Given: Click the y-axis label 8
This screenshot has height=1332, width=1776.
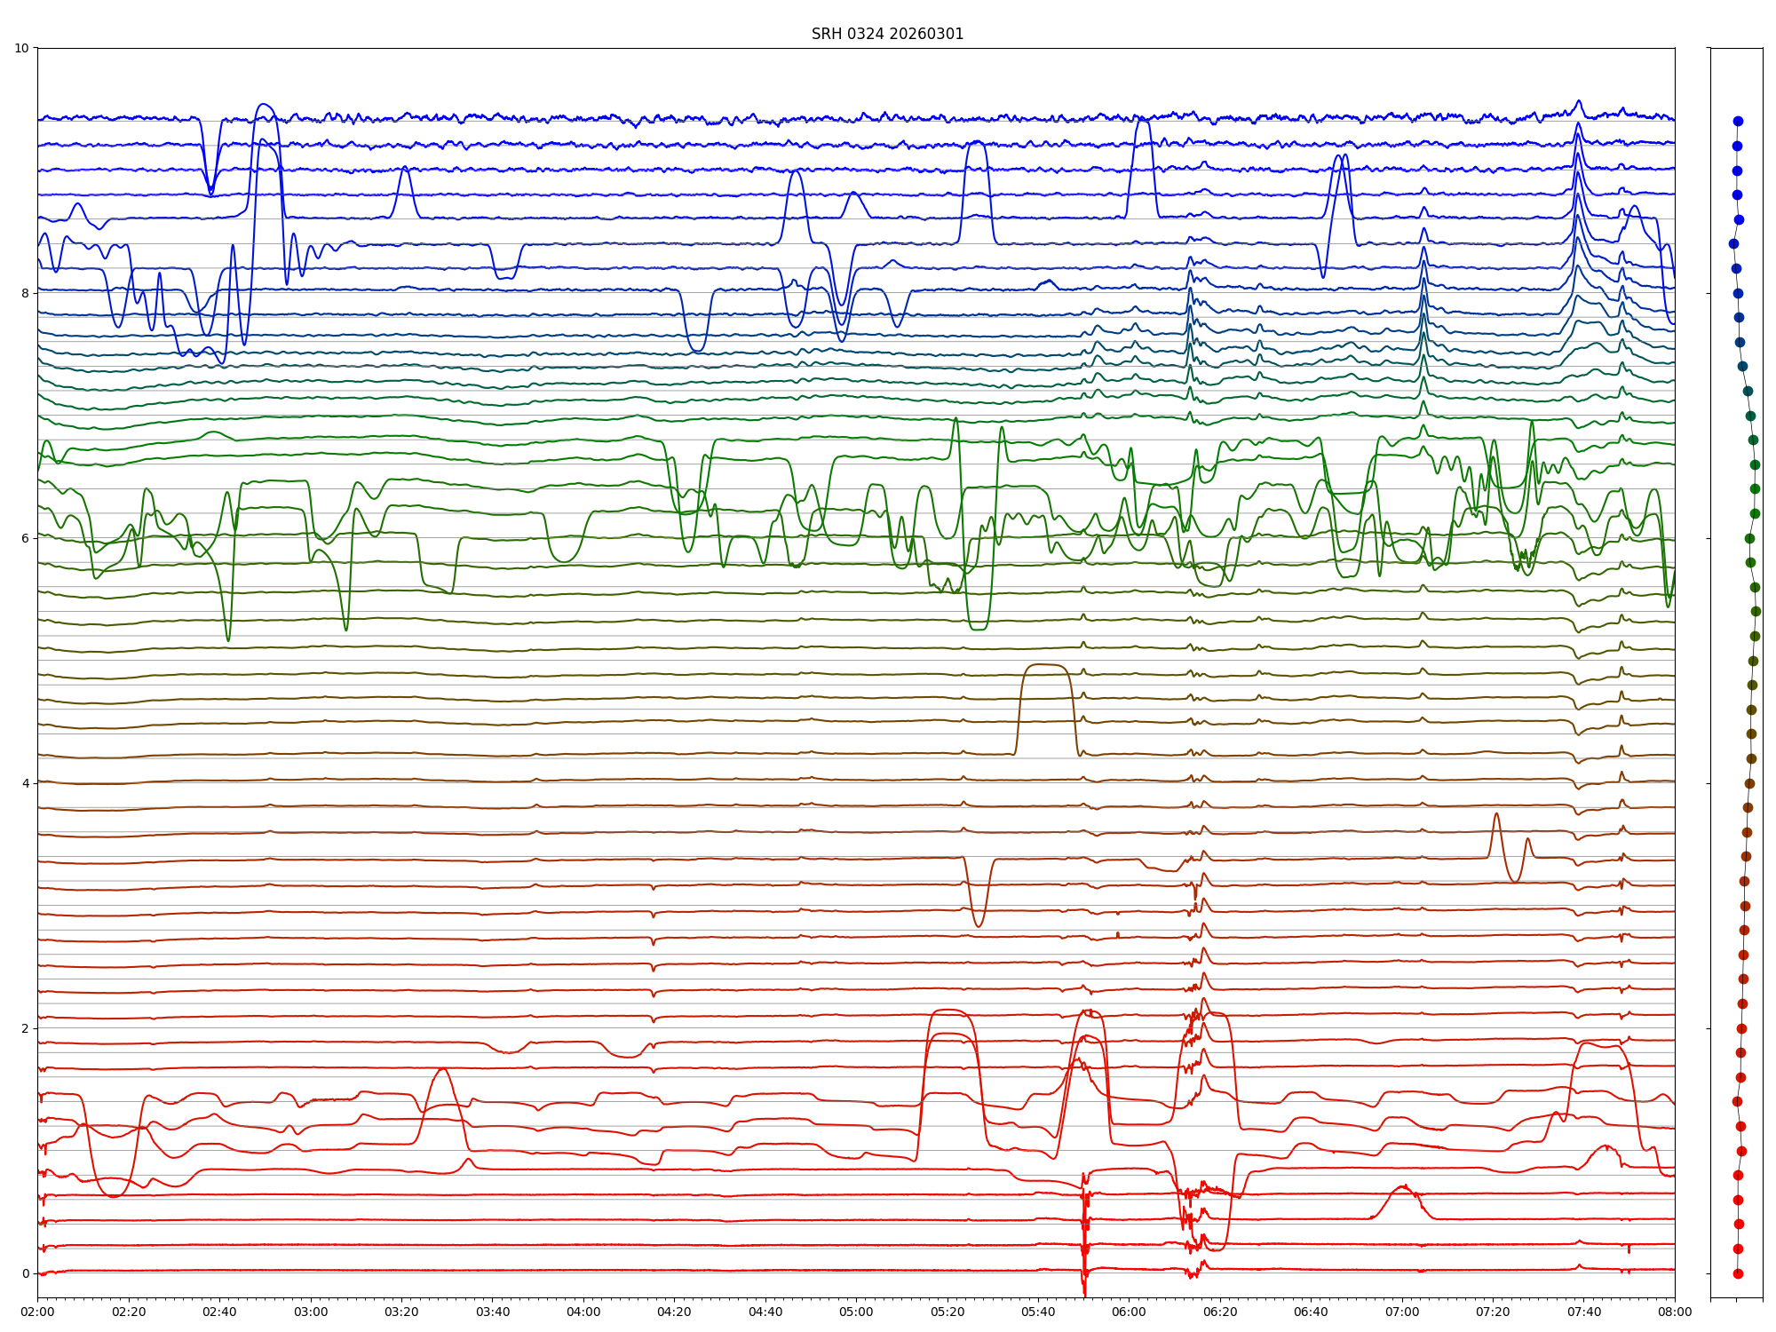Looking at the screenshot, I should pos(25,293).
